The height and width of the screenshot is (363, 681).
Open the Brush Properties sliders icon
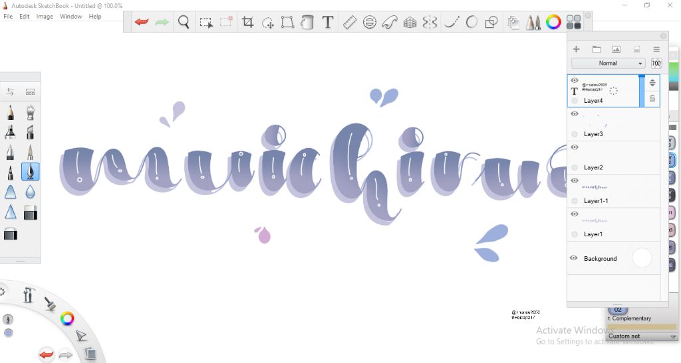[x=11, y=92]
